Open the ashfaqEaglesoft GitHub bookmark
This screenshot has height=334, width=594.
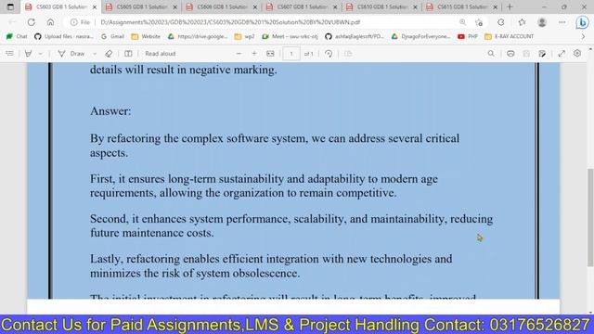click(355, 37)
